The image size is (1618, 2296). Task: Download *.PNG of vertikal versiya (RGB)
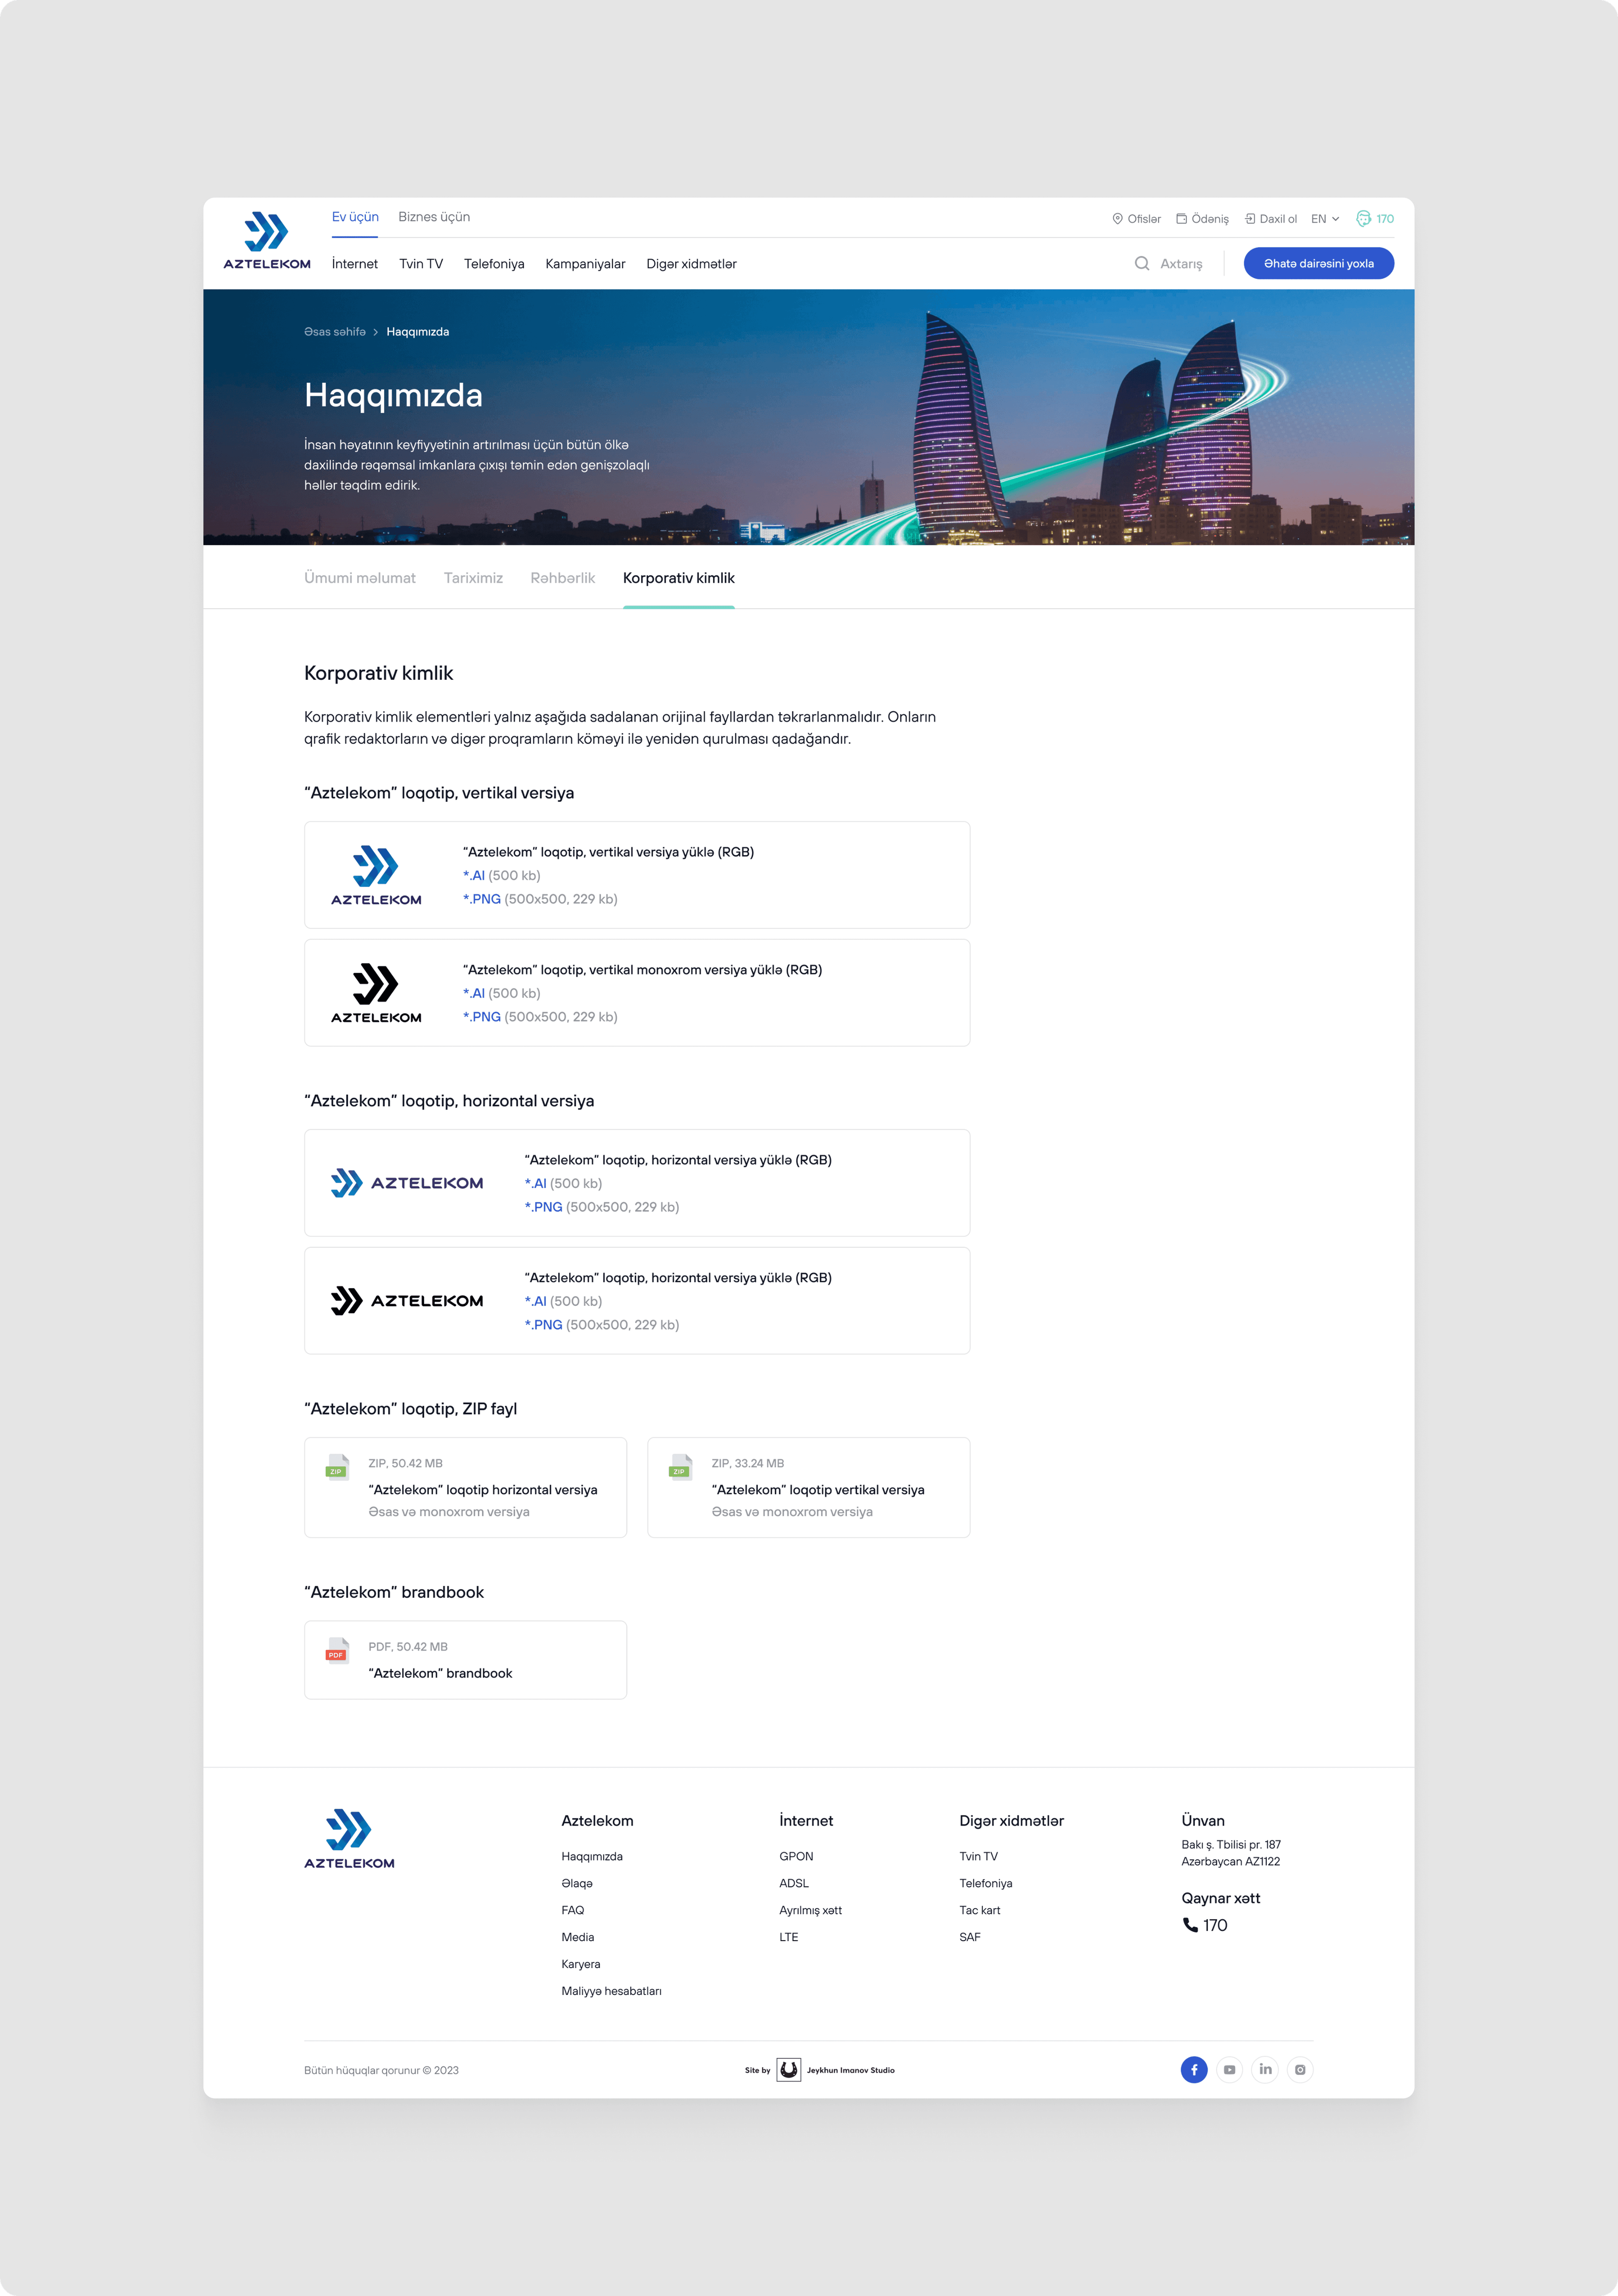pyautogui.click(x=482, y=899)
